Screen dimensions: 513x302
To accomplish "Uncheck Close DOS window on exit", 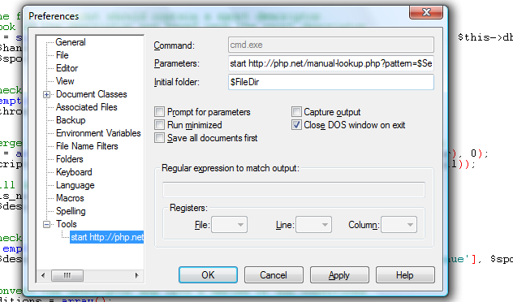I will tap(296, 125).
